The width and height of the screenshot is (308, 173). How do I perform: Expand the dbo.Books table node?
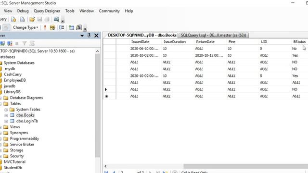[6, 115]
